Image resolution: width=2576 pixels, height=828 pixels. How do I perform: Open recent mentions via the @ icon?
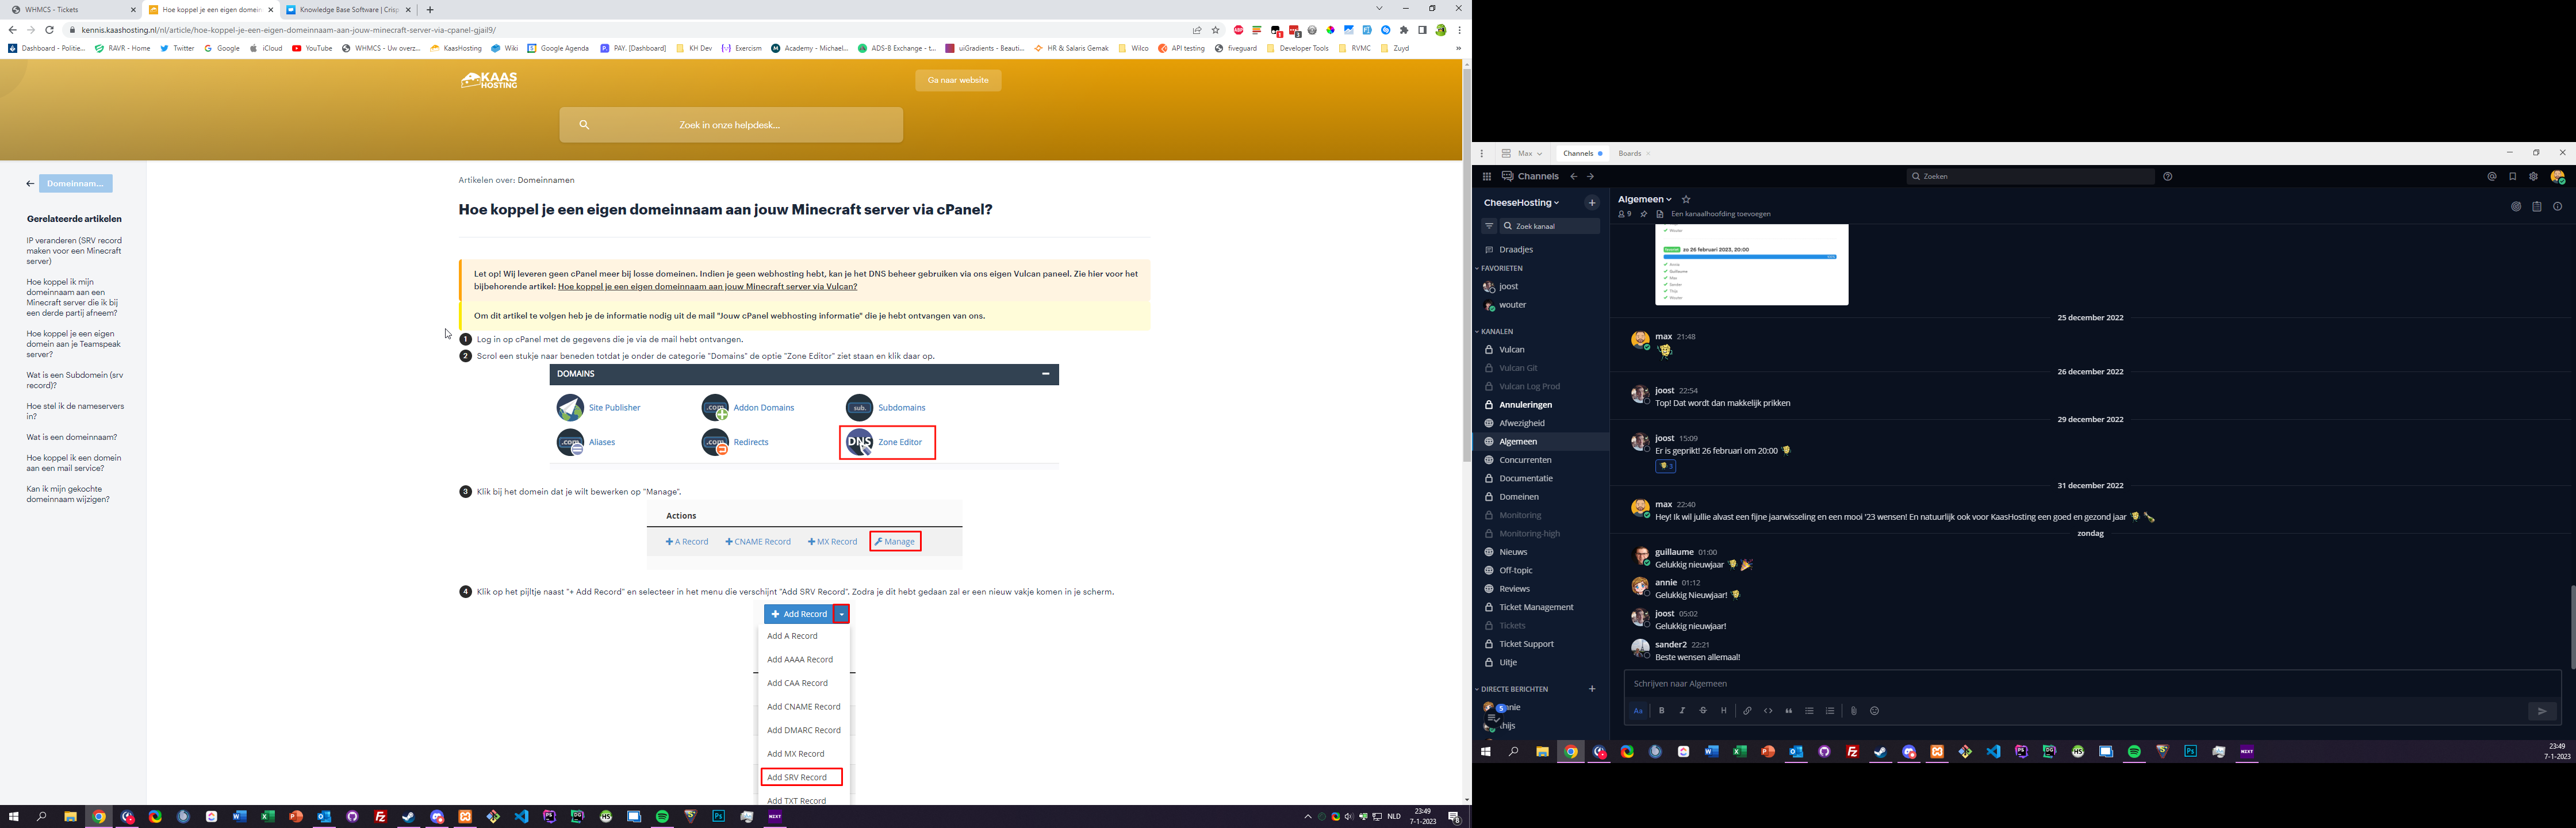coord(2491,176)
